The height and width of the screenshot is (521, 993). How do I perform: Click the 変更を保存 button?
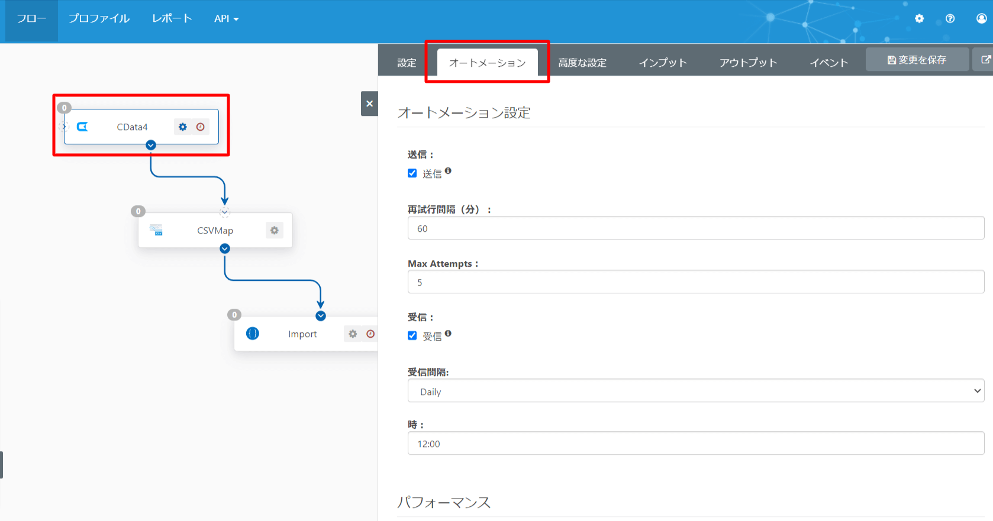coord(917,60)
